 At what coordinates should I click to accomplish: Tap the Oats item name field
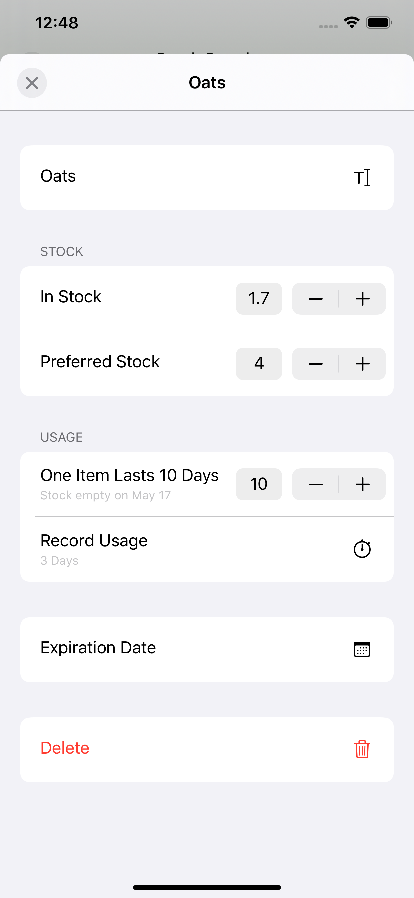(x=207, y=178)
